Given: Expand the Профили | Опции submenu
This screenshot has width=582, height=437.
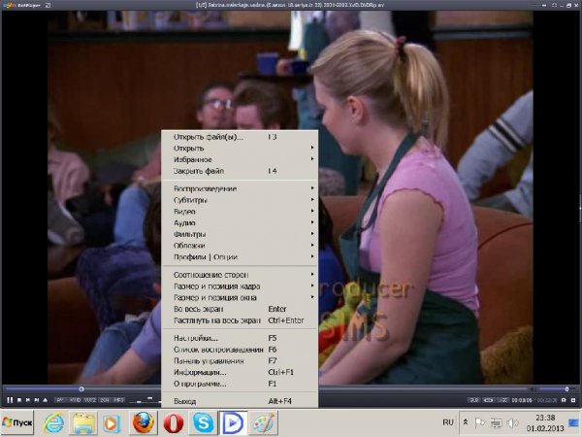Looking at the screenshot, I should tap(240, 256).
